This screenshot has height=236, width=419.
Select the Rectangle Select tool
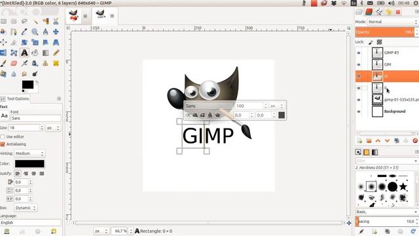(x=3, y=21)
